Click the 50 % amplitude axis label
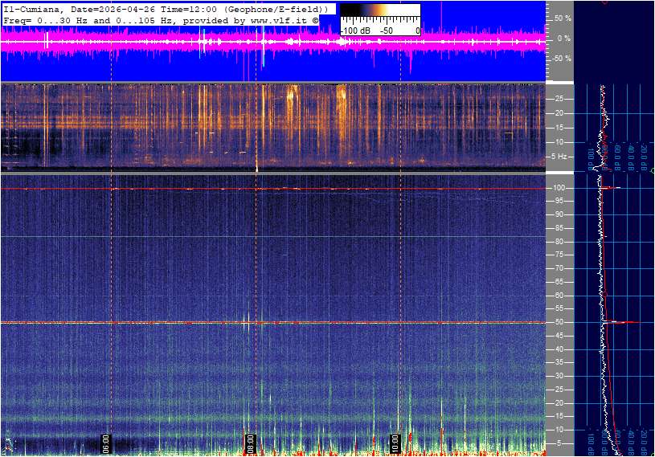 pos(563,18)
